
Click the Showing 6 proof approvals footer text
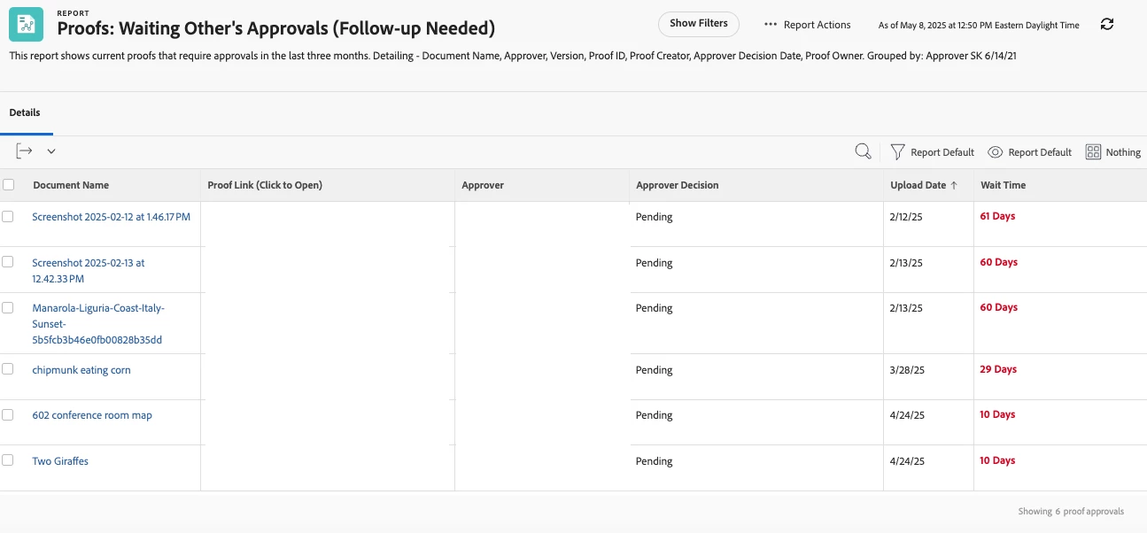(x=1071, y=512)
